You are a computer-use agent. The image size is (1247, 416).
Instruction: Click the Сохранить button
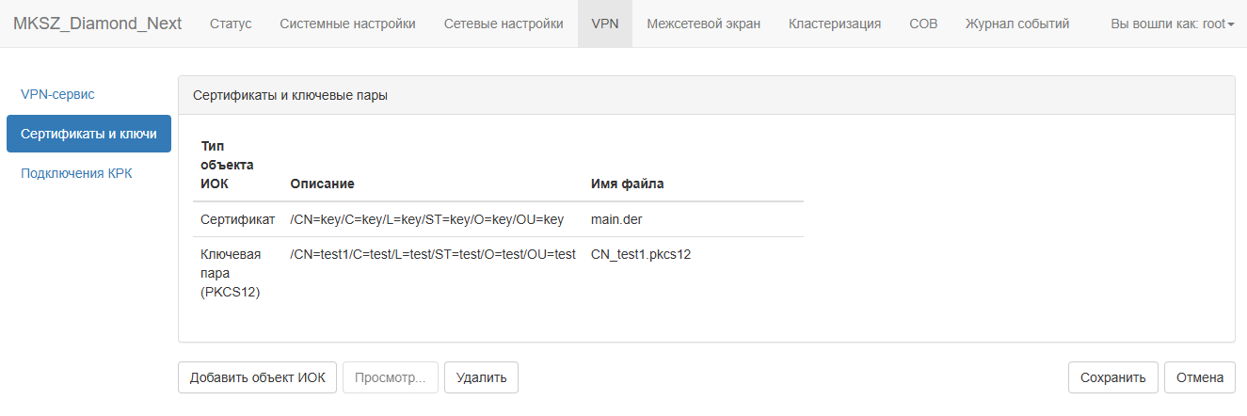pyautogui.click(x=1112, y=377)
